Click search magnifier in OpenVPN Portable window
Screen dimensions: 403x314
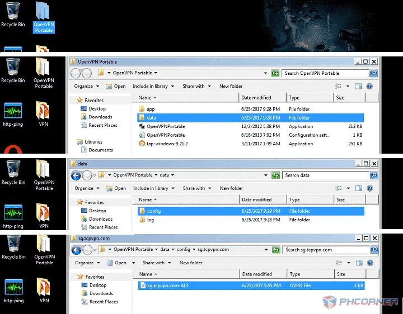point(373,73)
